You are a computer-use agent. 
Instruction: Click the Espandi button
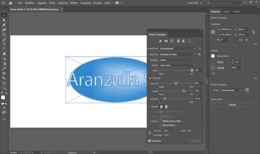pyautogui.click(x=232, y=105)
